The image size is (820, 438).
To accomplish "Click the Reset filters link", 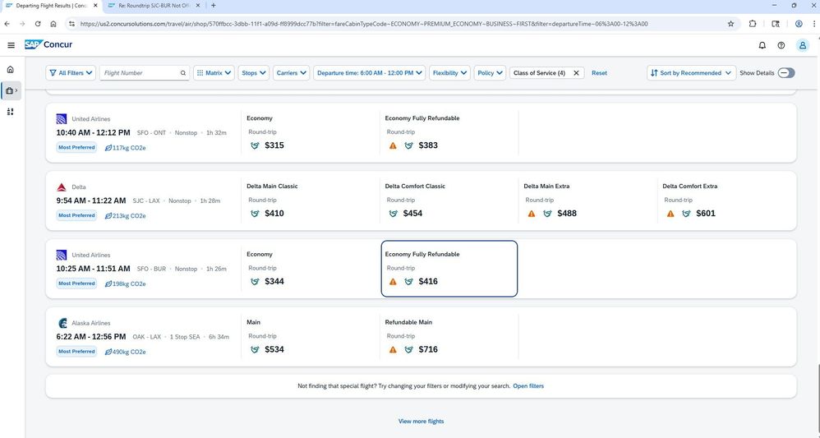I will (x=599, y=73).
